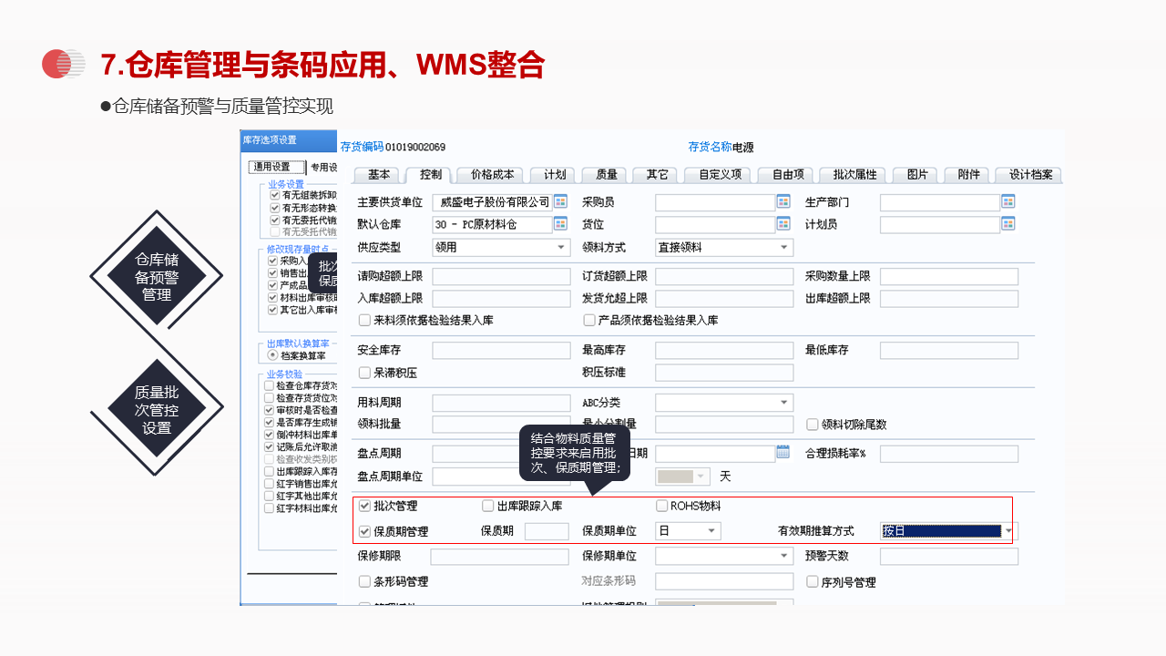Click the 积压标准 input field
The image size is (1166, 656).
724,373
